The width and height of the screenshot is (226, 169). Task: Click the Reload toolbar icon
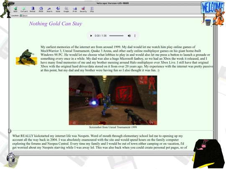[x=32, y=10]
